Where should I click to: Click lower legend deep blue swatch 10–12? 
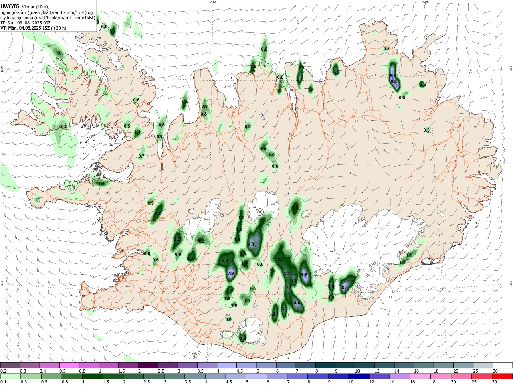click(x=358, y=376)
